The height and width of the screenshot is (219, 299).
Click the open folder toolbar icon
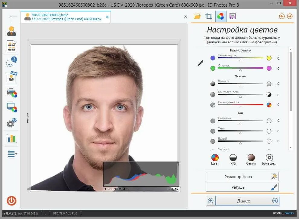coord(197,16)
